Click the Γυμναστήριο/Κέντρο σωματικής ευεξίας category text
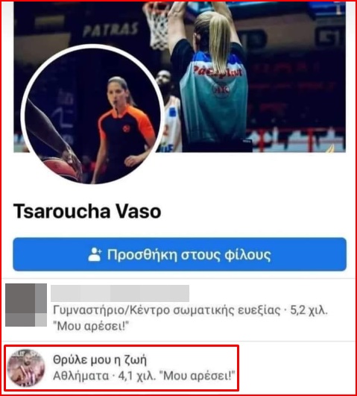The width and height of the screenshot is (357, 396). (x=167, y=310)
